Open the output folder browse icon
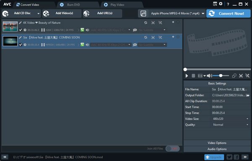The width and height of the screenshot is (252, 161). click(x=247, y=95)
